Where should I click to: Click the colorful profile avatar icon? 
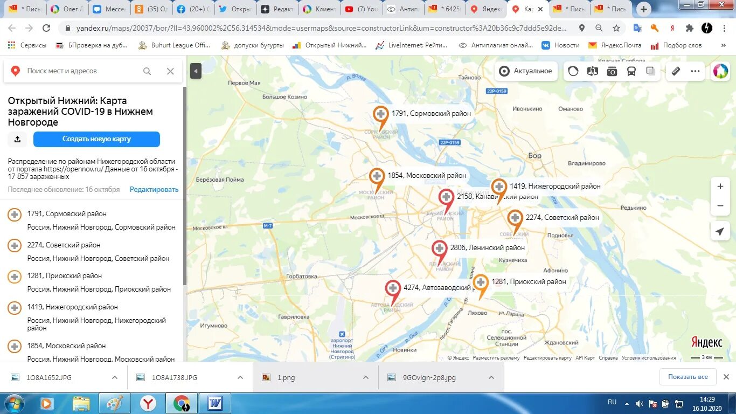tap(720, 71)
